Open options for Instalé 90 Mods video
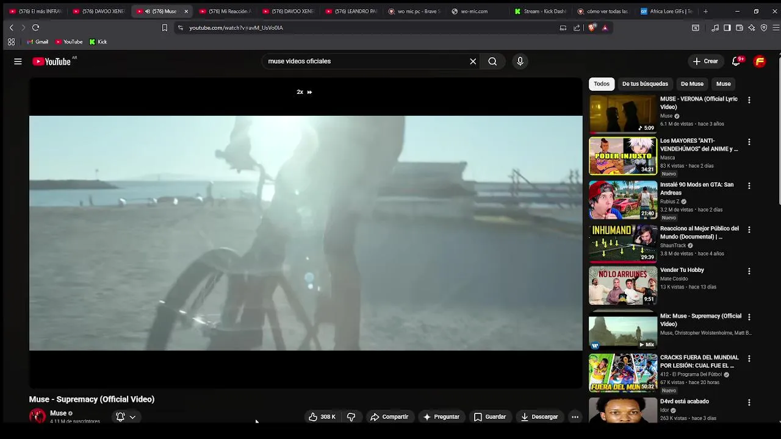Image resolution: width=781 pixels, height=439 pixels. click(x=749, y=186)
